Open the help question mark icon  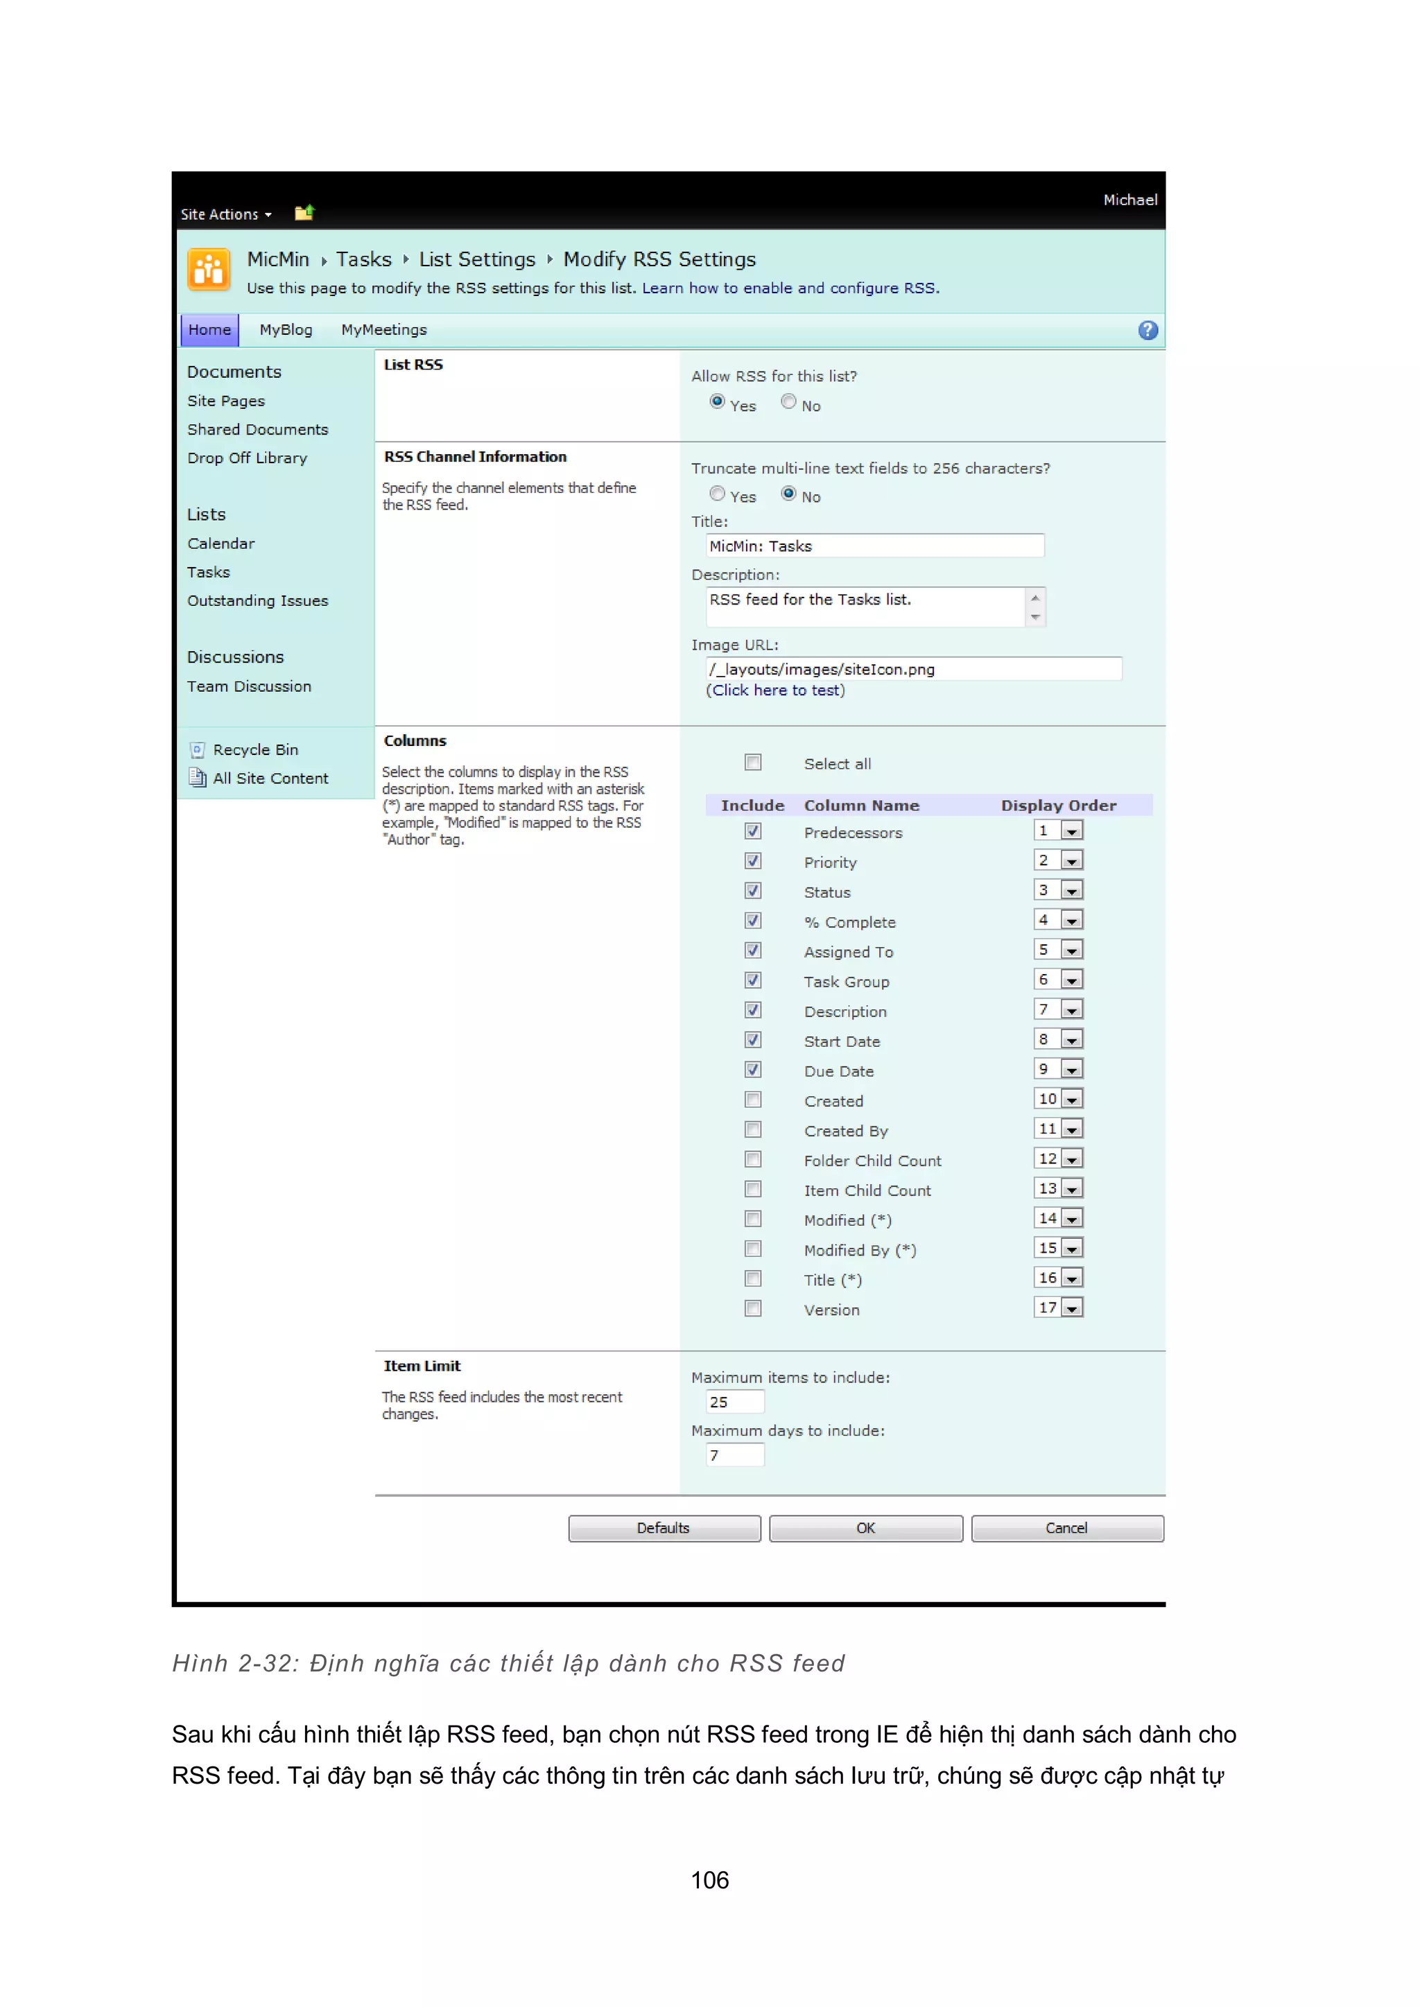1148,329
